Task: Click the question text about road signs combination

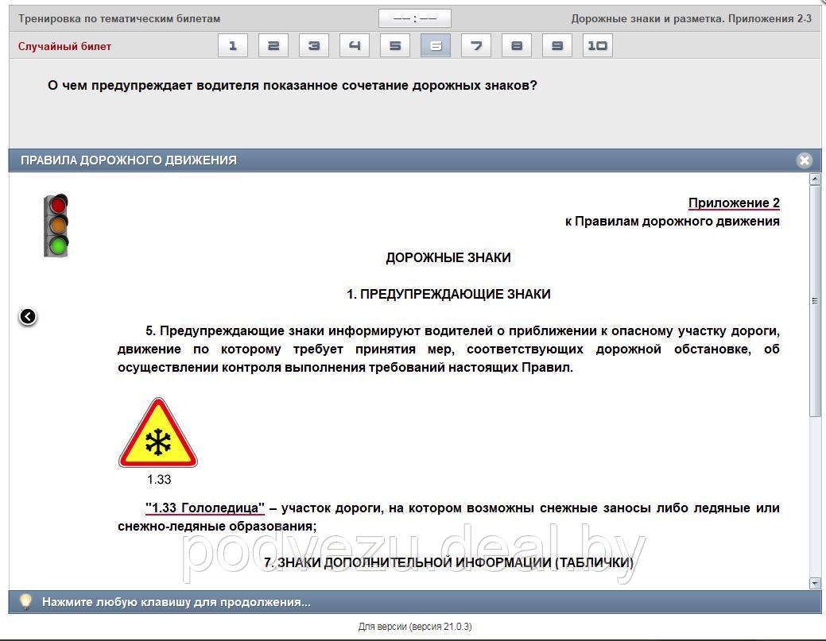Action: [293, 85]
